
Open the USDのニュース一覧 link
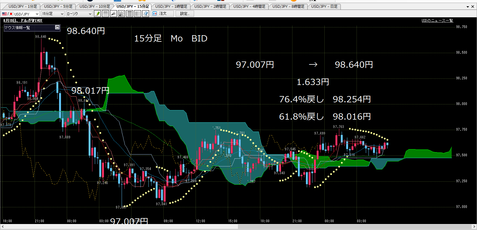(x=437, y=21)
